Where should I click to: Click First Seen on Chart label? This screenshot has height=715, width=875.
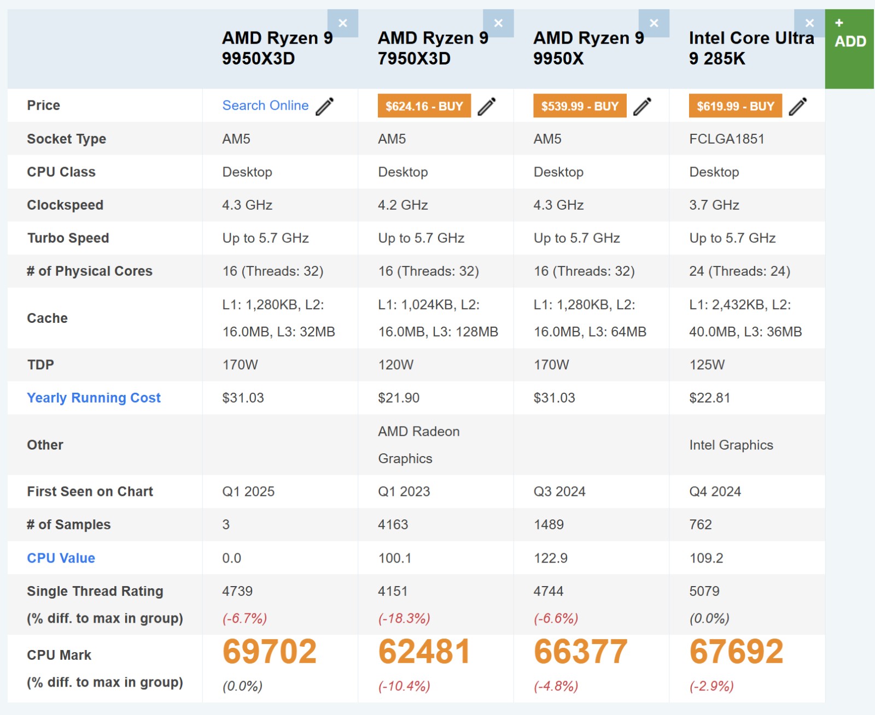[90, 492]
